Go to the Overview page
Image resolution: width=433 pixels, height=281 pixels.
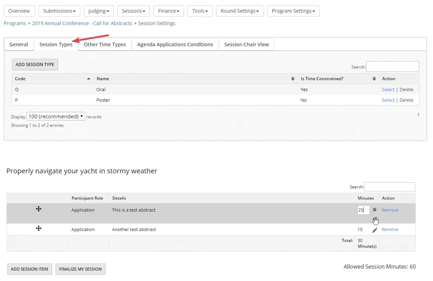[19, 11]
